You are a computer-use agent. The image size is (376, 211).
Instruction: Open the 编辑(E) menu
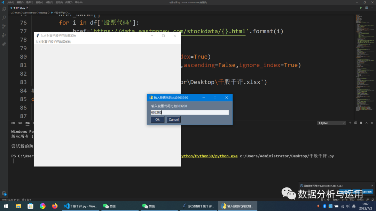pyautogui.click(x=20, y=2)
